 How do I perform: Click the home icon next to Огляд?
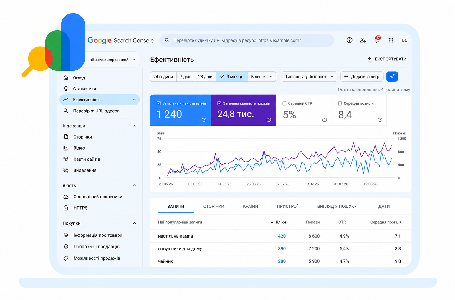(66, 78)
